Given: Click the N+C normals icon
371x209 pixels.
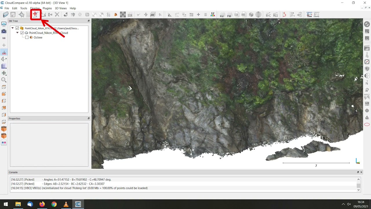Looking at the screenshot, I should [x=268, y=15].
